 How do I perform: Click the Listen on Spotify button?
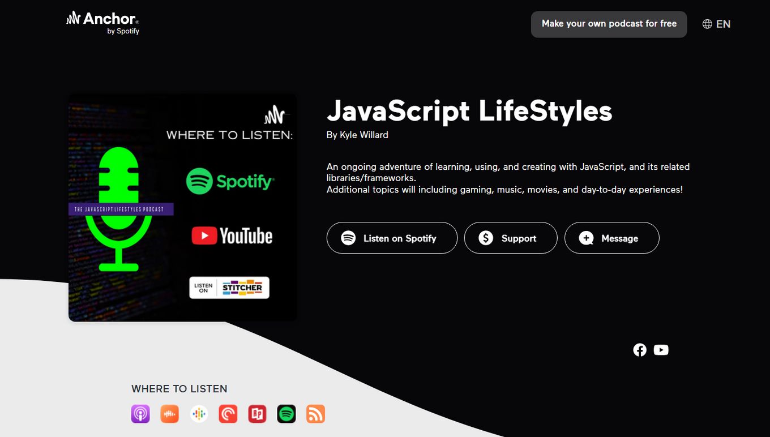pos(392,238)
